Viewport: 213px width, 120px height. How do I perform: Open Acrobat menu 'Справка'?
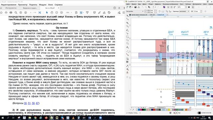coord(59,5)
